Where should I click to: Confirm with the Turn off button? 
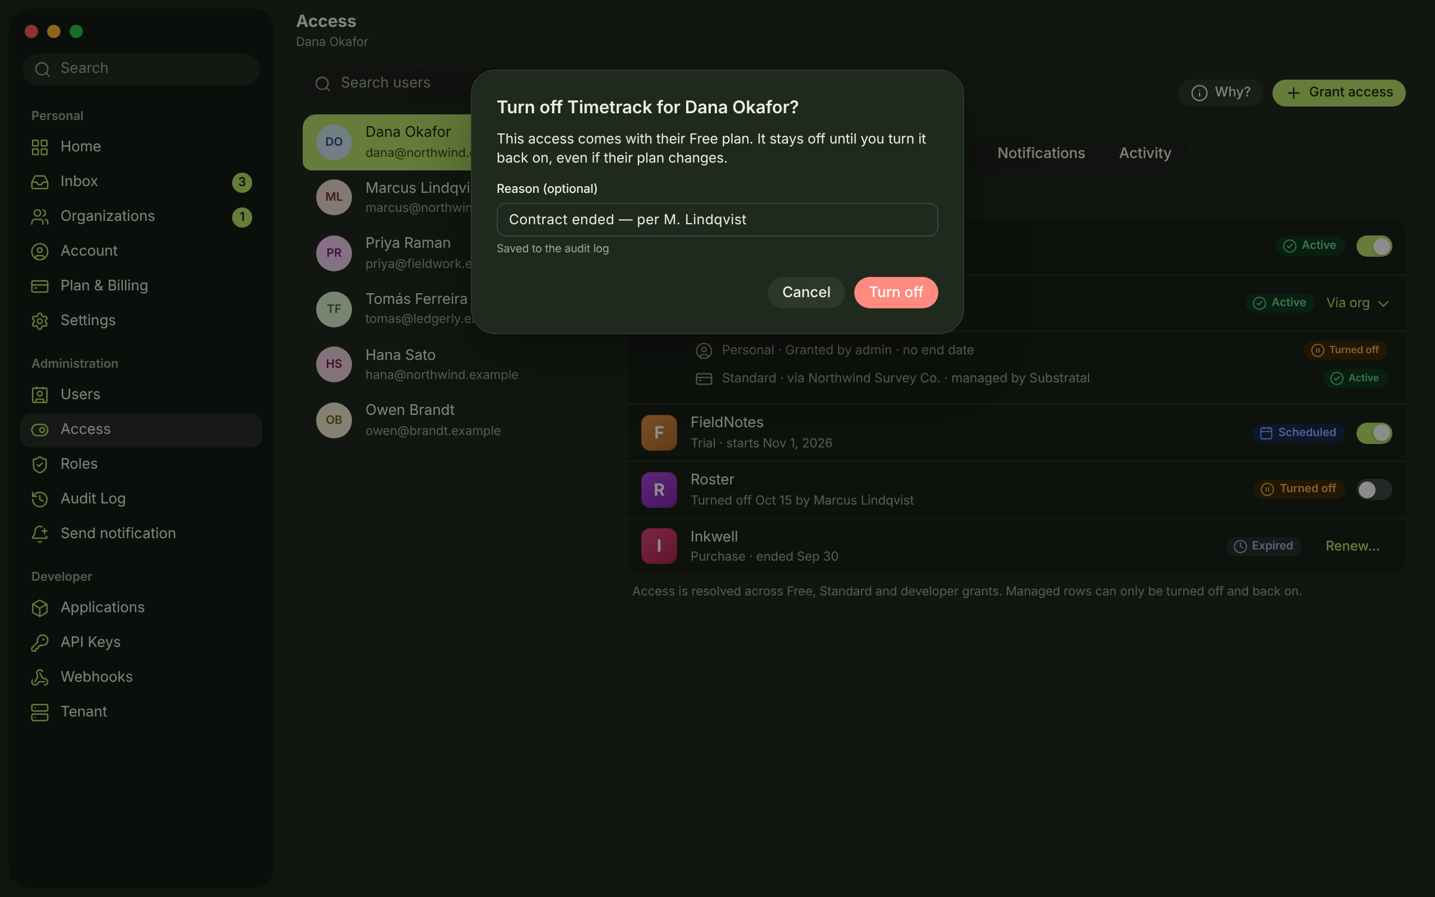tap(895, 293)
